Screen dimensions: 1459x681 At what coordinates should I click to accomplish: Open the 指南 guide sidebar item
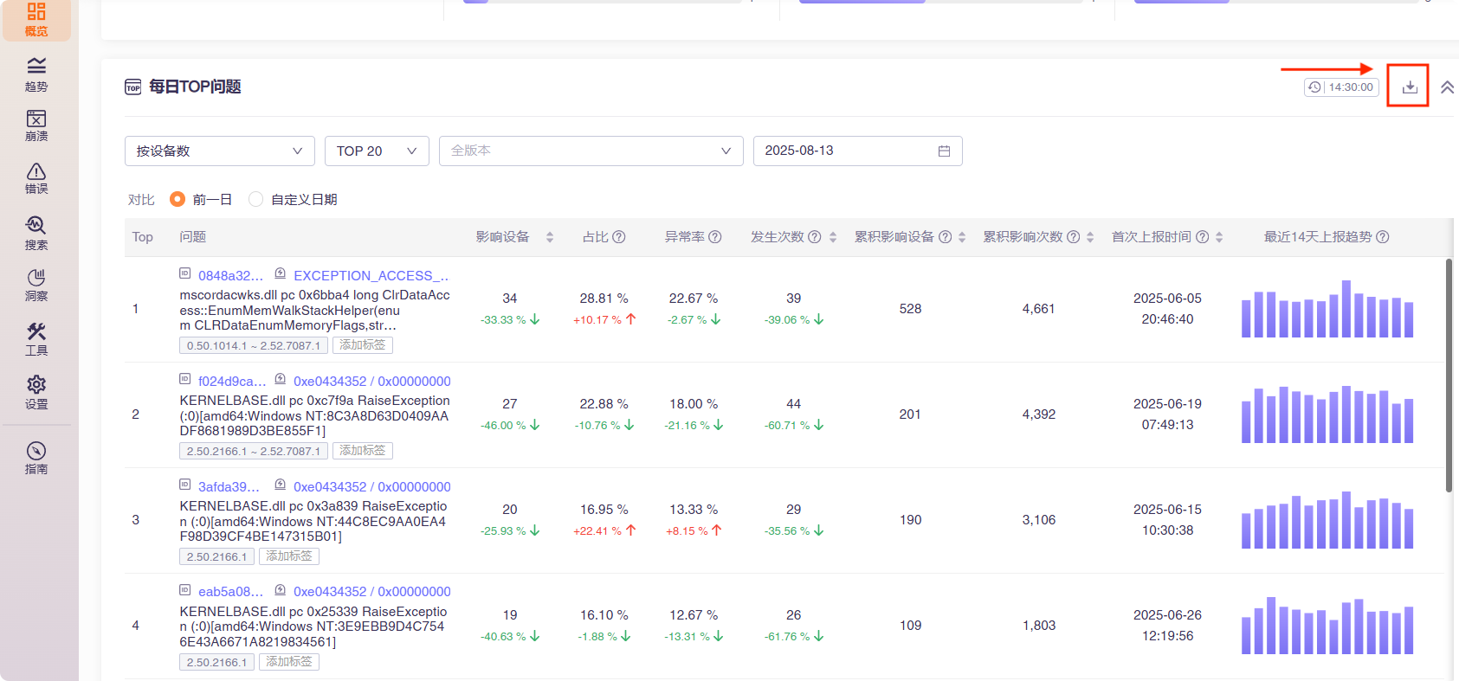click(36, 459)
